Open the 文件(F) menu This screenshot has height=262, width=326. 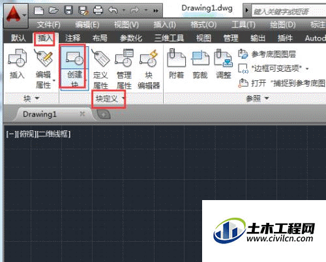pos(48,25)
